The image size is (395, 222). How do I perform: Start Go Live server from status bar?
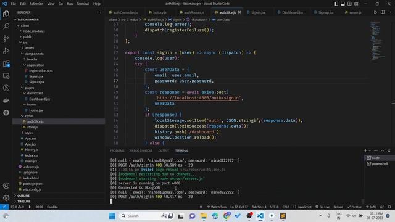click(322, 207)
